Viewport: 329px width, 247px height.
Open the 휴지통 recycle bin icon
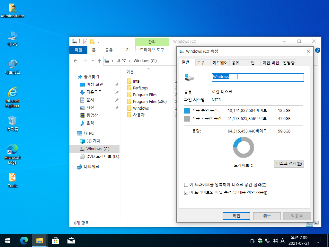(x=13, y=123)
